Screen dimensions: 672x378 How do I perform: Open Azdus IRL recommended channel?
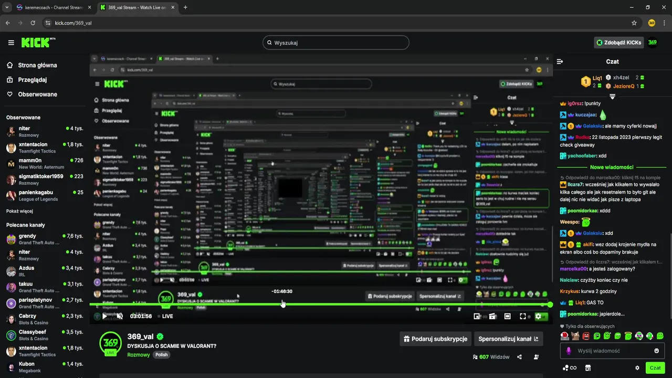click(x=45, y=271)
